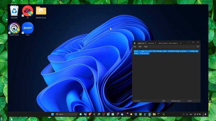The width and height of the screenshot is (216, 121).
Task: Open the green square taskbar app
Action: point(140,114)
